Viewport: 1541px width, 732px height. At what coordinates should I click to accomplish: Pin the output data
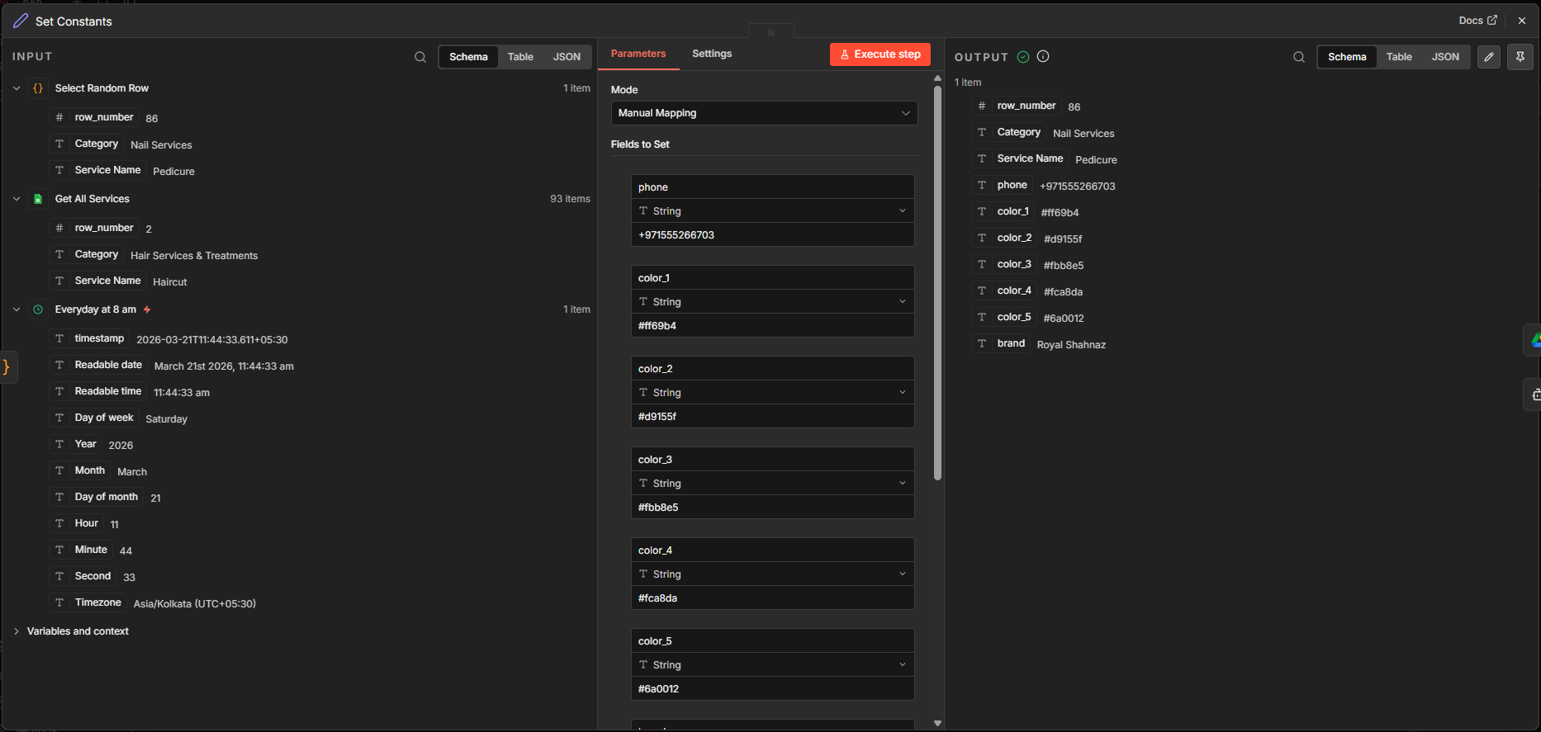(x=1520, y=57)
